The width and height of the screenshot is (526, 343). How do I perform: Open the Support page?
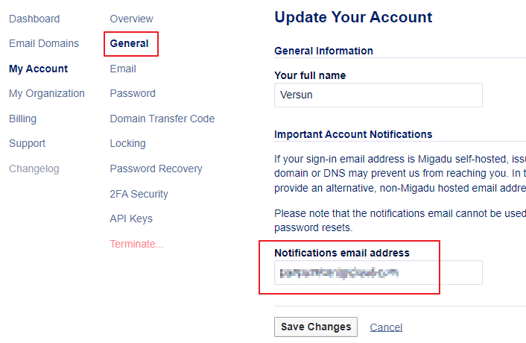(27, 143)
